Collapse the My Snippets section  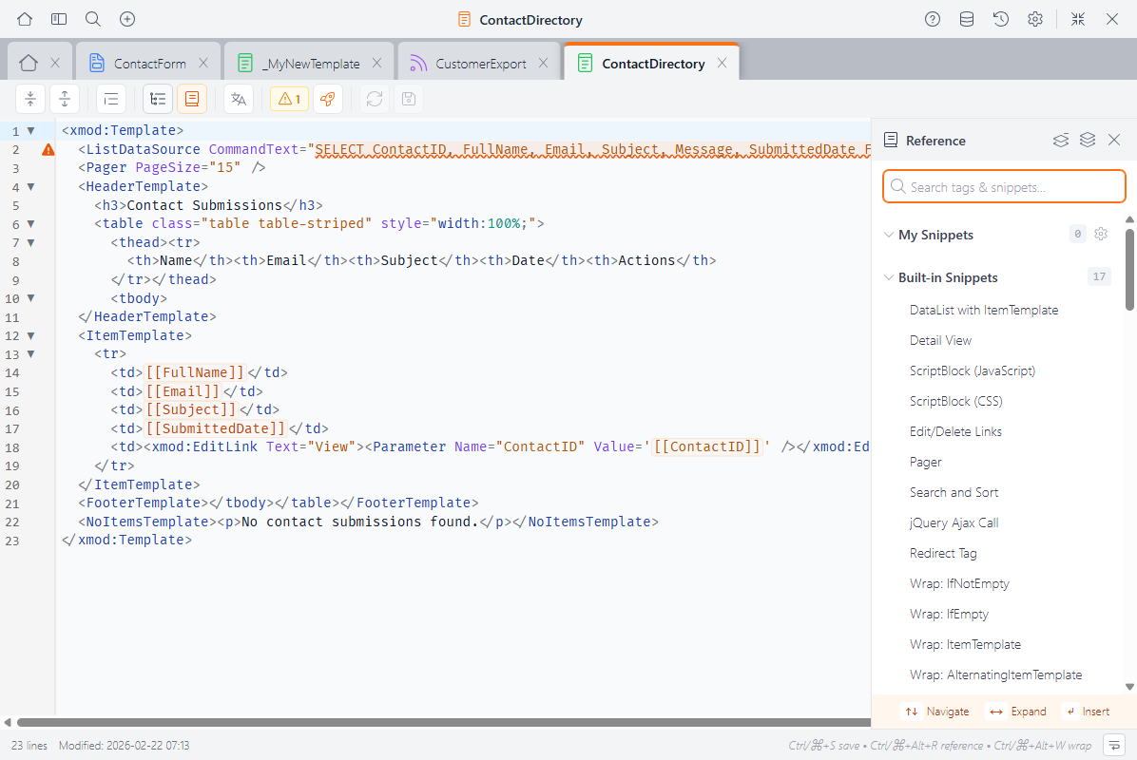(888, 235)
